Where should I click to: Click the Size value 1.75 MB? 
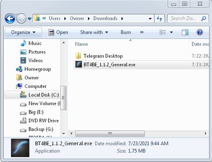(137, 151)
